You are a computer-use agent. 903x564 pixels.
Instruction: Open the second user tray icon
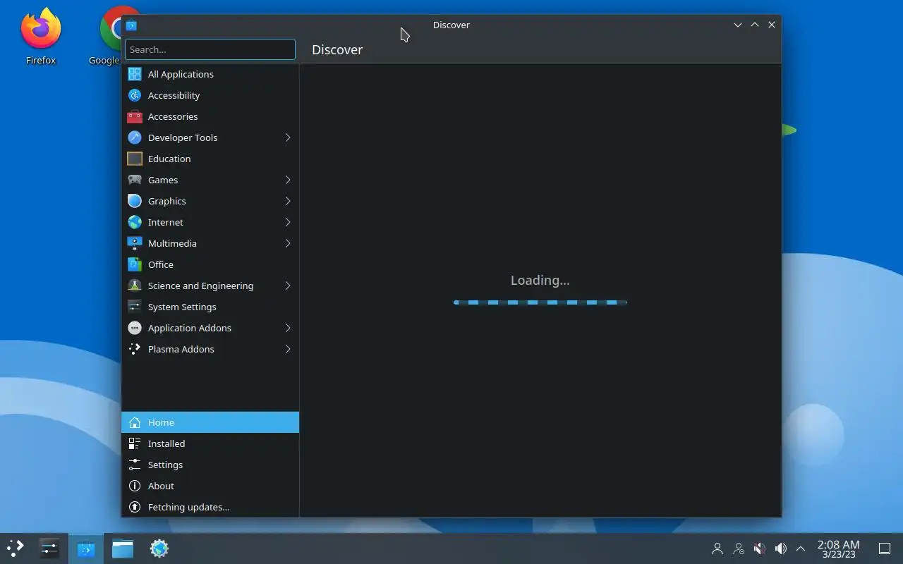coord(739,548)
